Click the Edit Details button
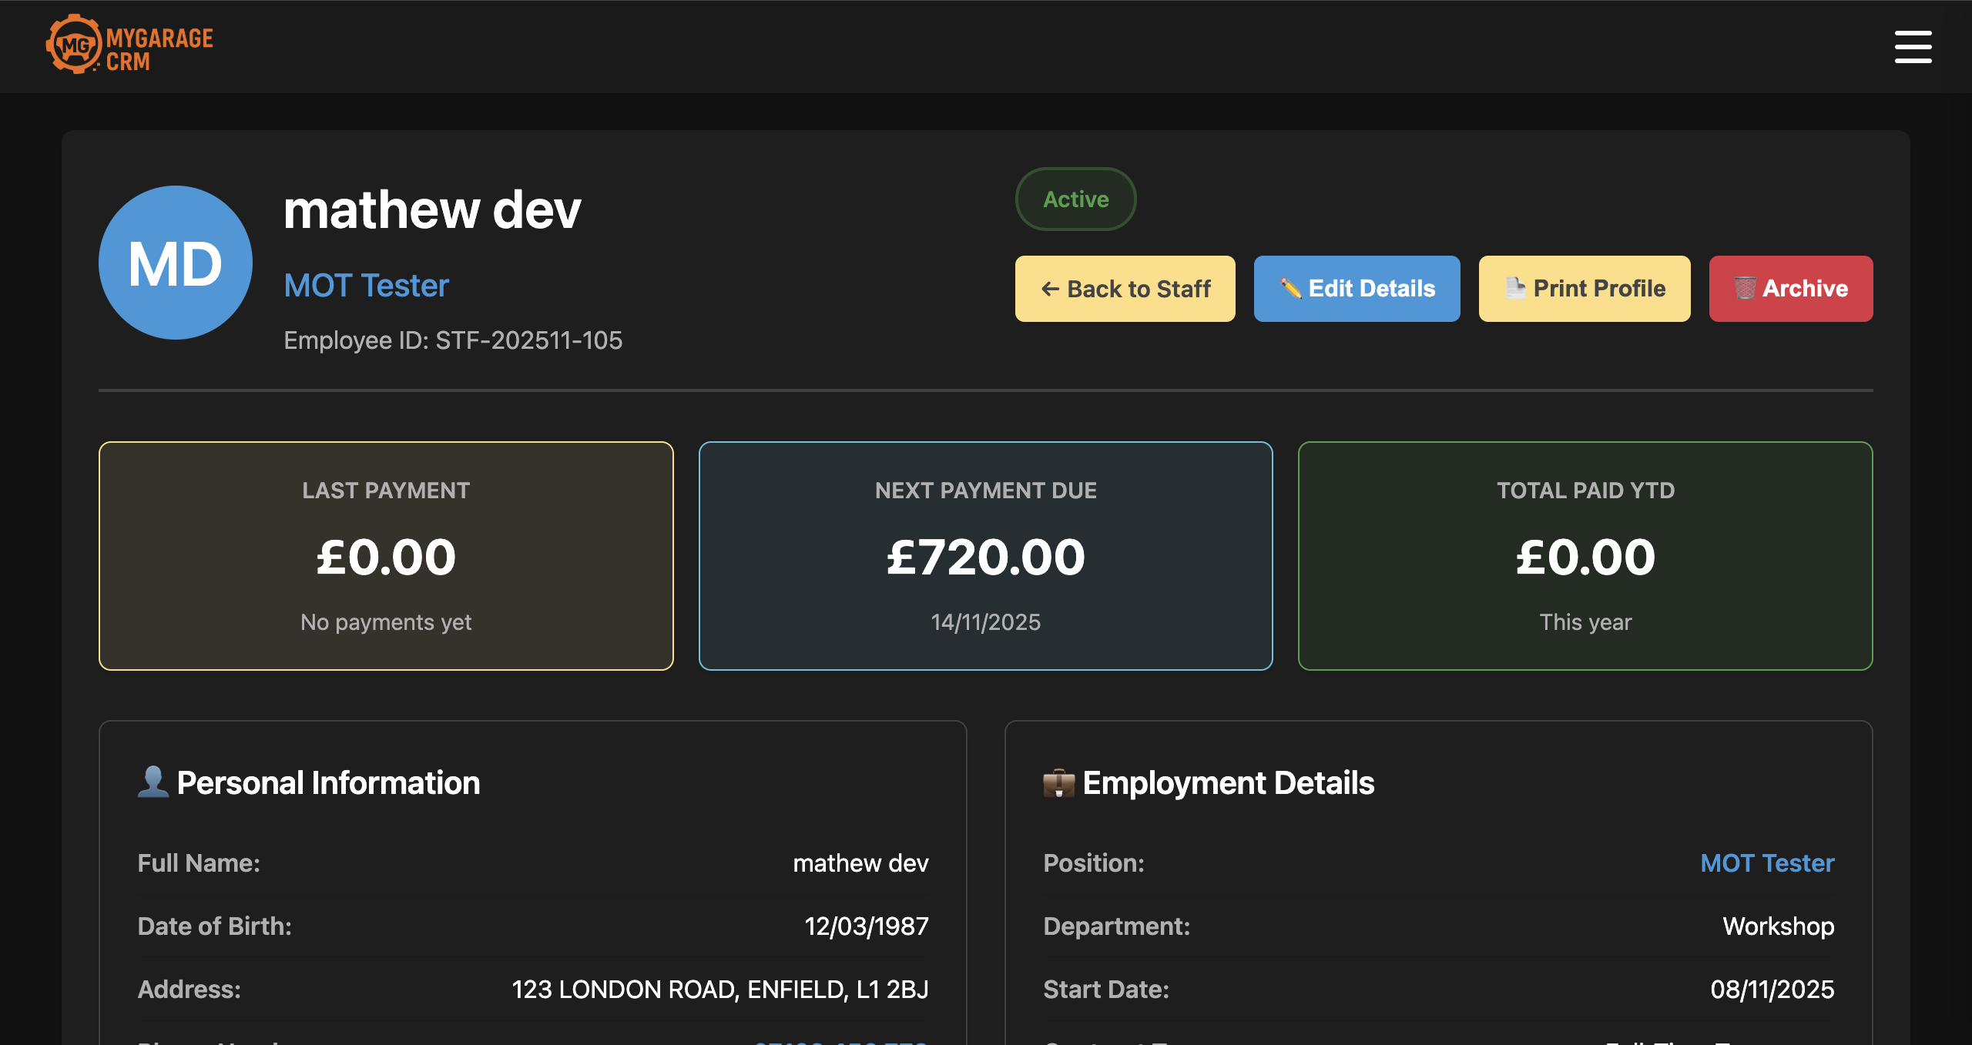 click(x=1357, y=288)
